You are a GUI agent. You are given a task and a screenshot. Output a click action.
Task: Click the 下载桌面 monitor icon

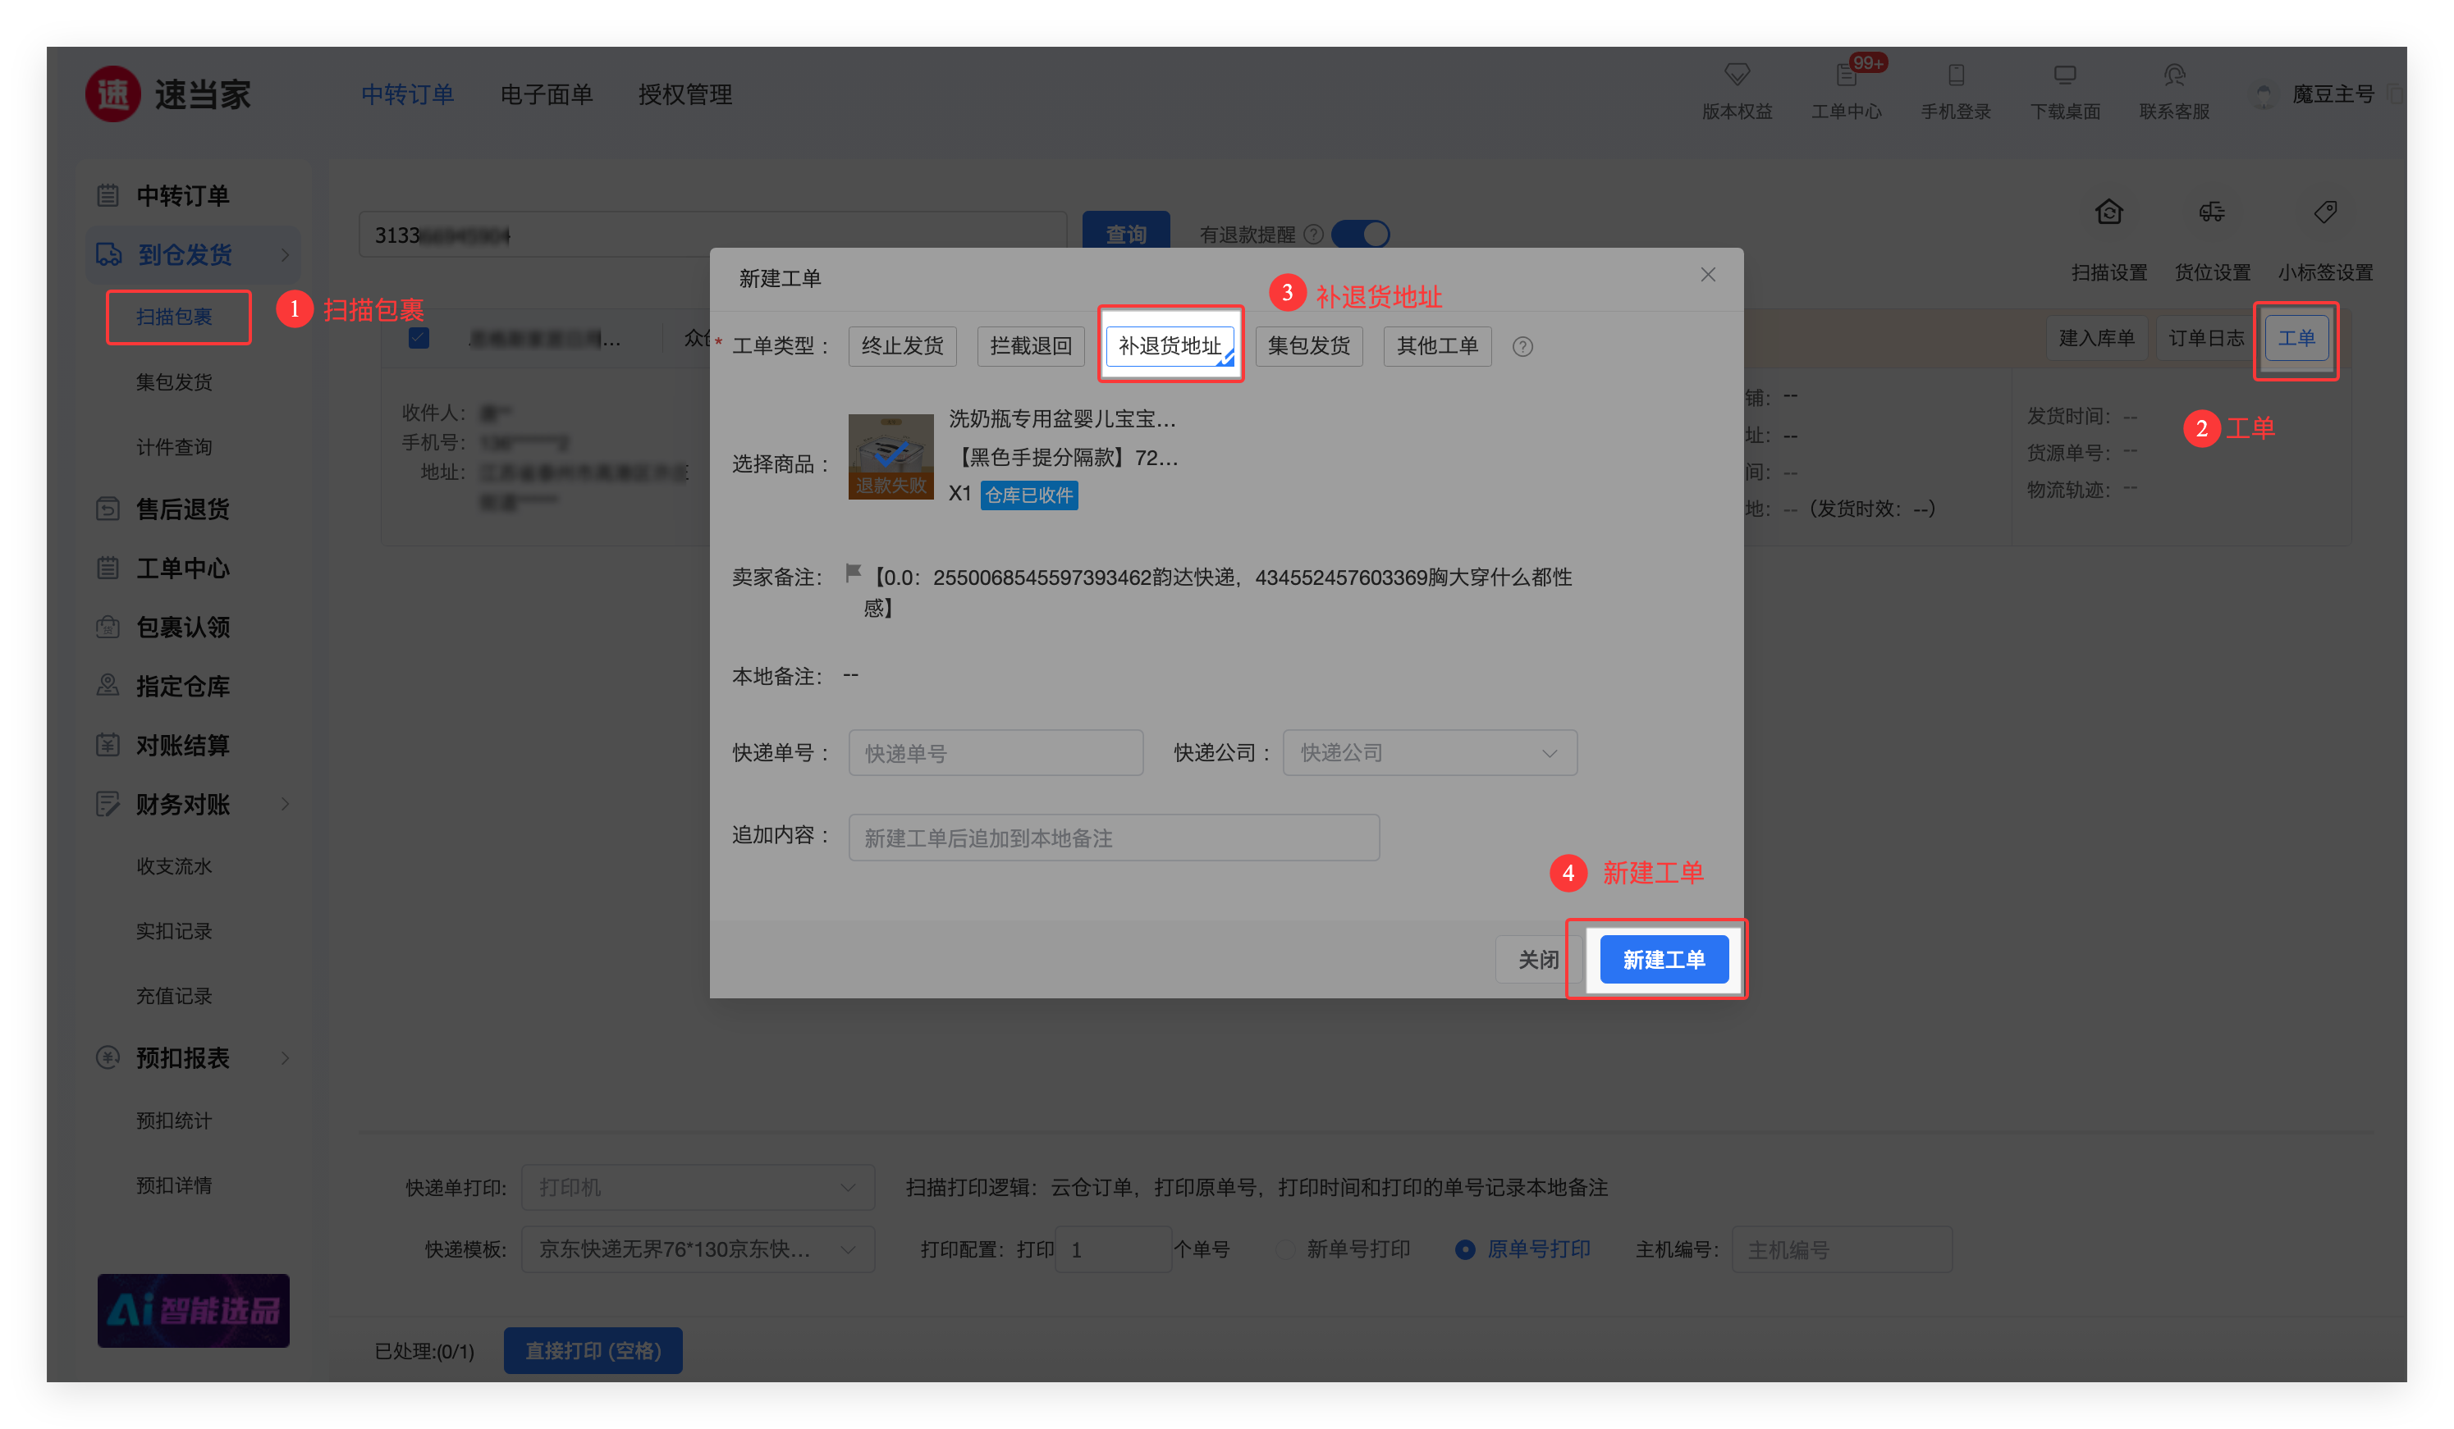click(x=2064, y=75)
